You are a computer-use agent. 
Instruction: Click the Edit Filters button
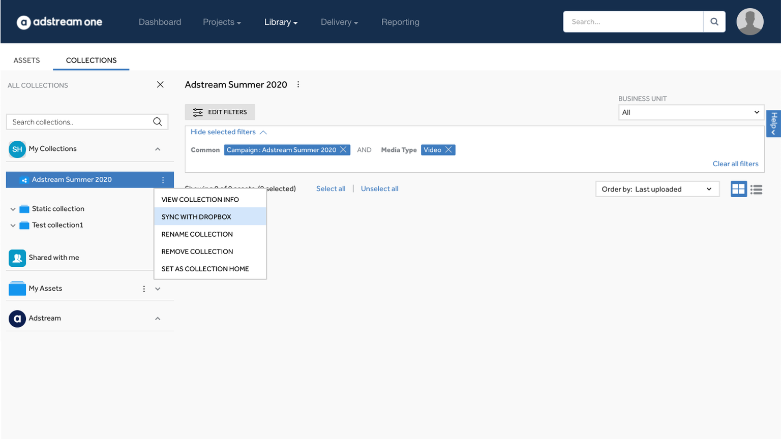pyautogui.click(x=220, y=112)
